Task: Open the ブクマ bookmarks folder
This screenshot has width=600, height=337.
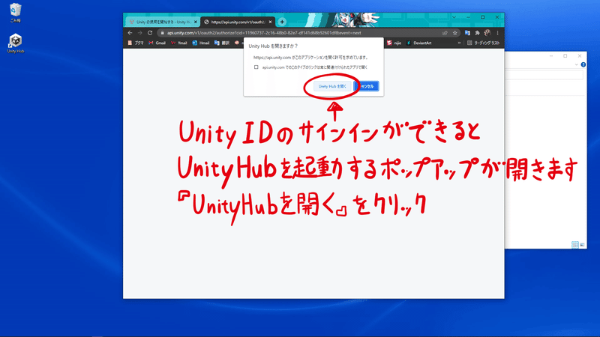Action: click(136, 43)
